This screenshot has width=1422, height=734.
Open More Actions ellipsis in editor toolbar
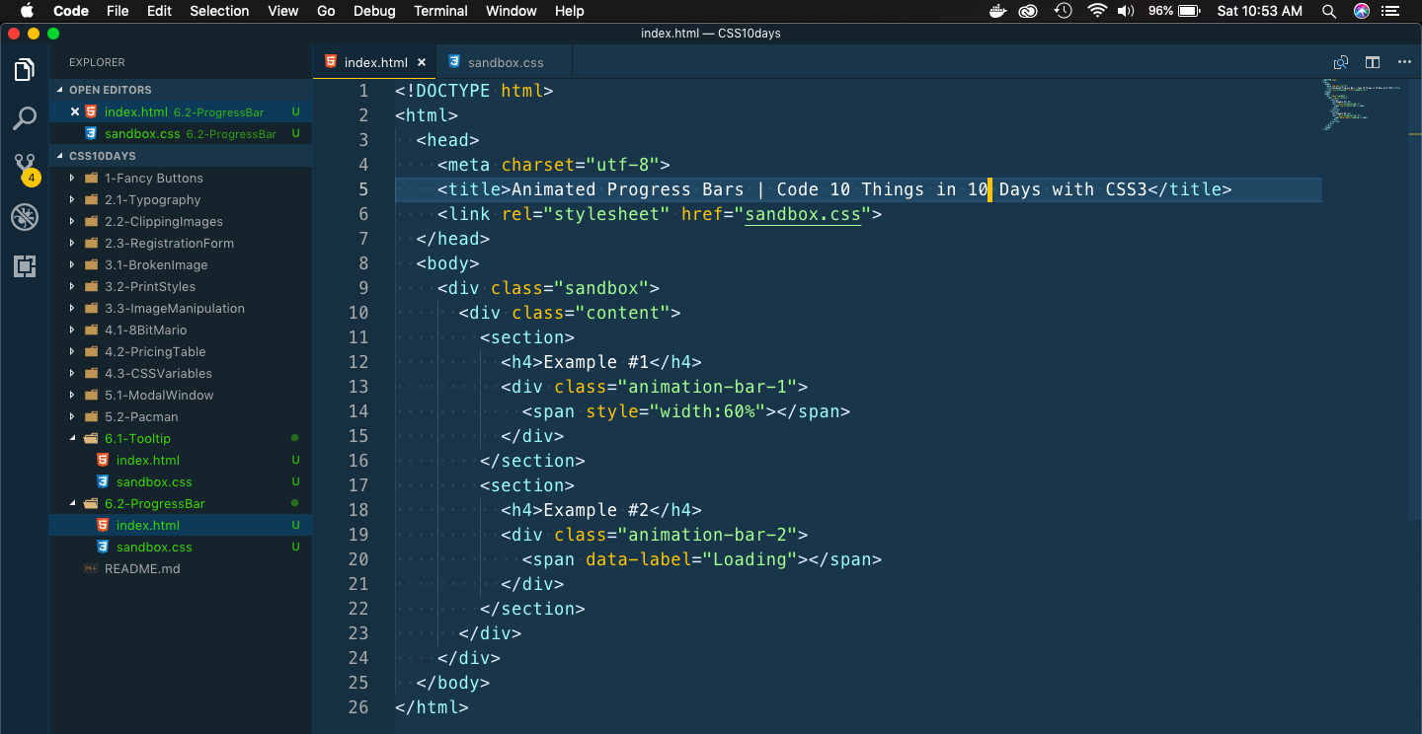pos(1404,62)
